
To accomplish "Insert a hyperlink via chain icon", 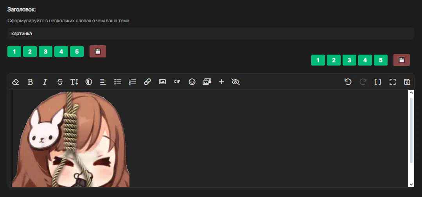I will click(x=147, y=82).
